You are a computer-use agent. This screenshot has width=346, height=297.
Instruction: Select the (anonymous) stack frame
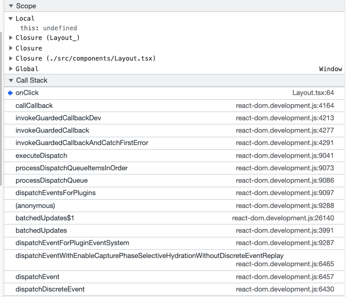[x=35, y=206]
